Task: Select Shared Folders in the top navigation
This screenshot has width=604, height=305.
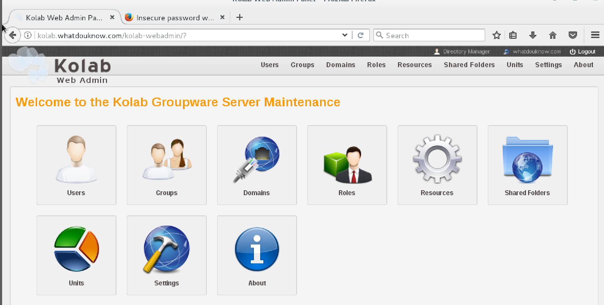Action: coord(469,65)
